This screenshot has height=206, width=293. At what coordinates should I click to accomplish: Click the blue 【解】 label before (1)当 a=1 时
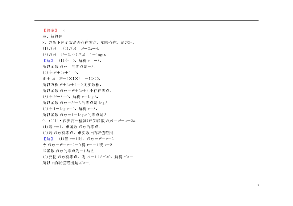[x=48, y=139]
